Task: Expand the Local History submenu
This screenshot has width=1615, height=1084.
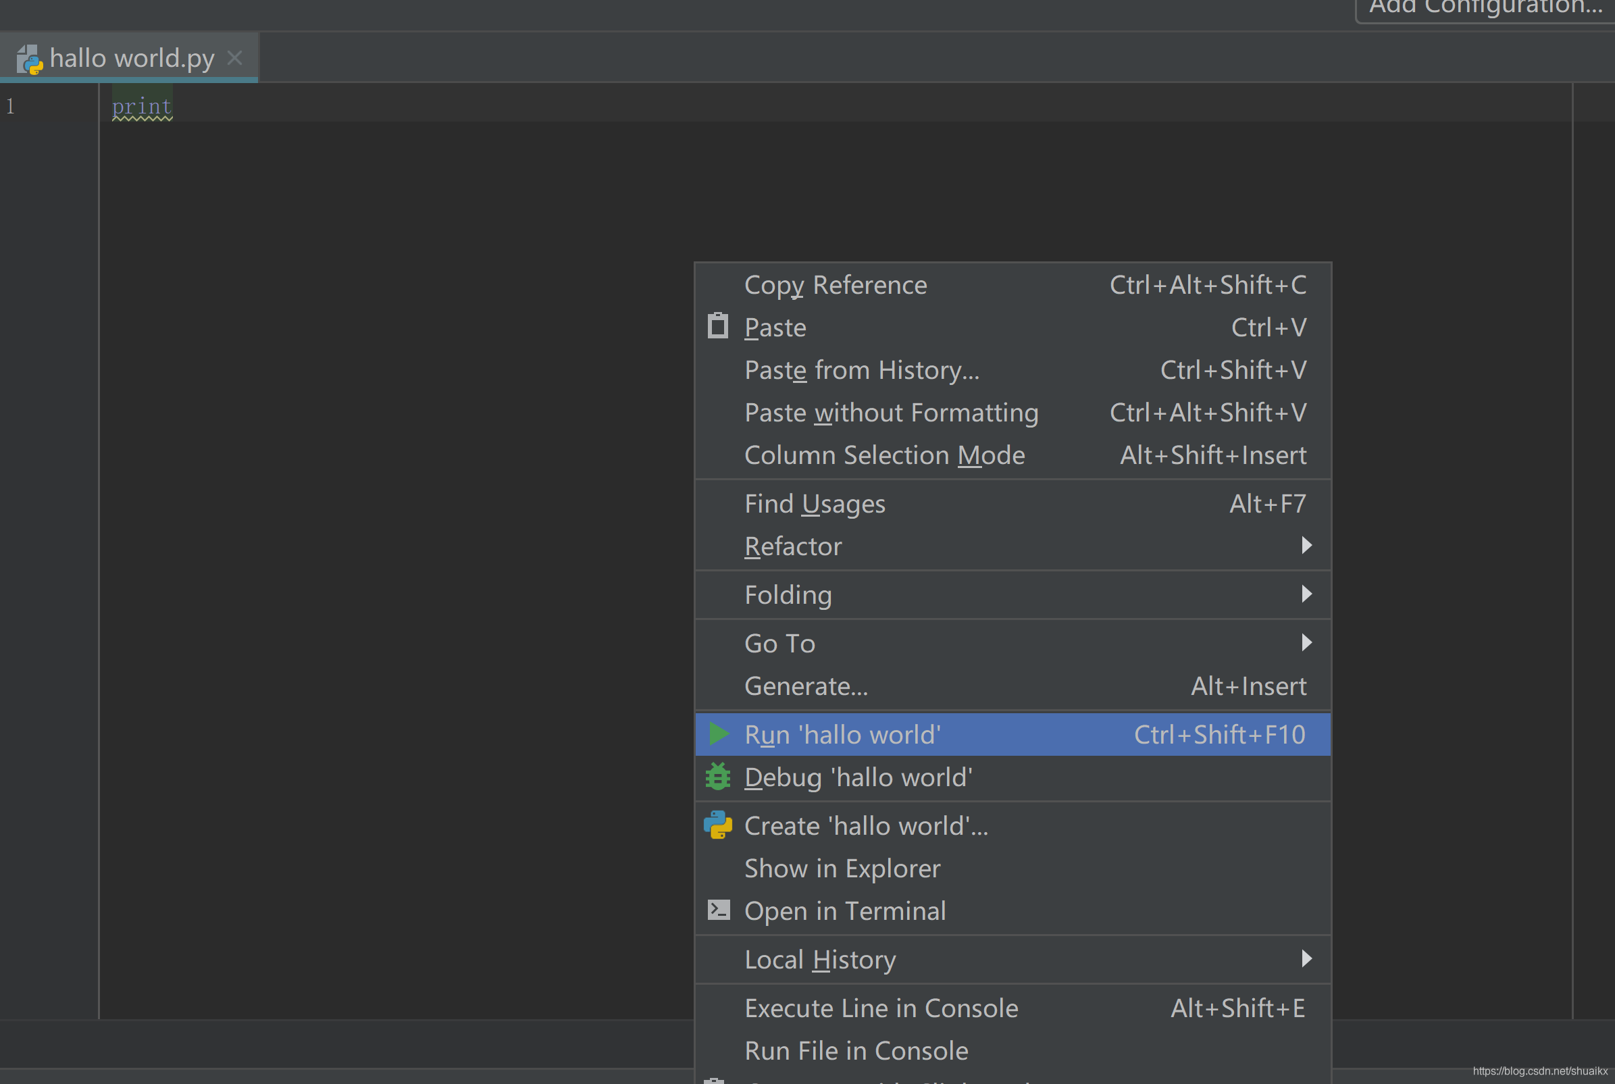Action: click(x=1012, y=960)
